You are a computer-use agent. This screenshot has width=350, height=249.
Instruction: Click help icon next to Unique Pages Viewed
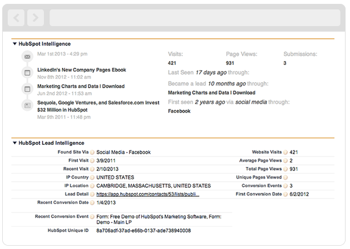[286, 177]
